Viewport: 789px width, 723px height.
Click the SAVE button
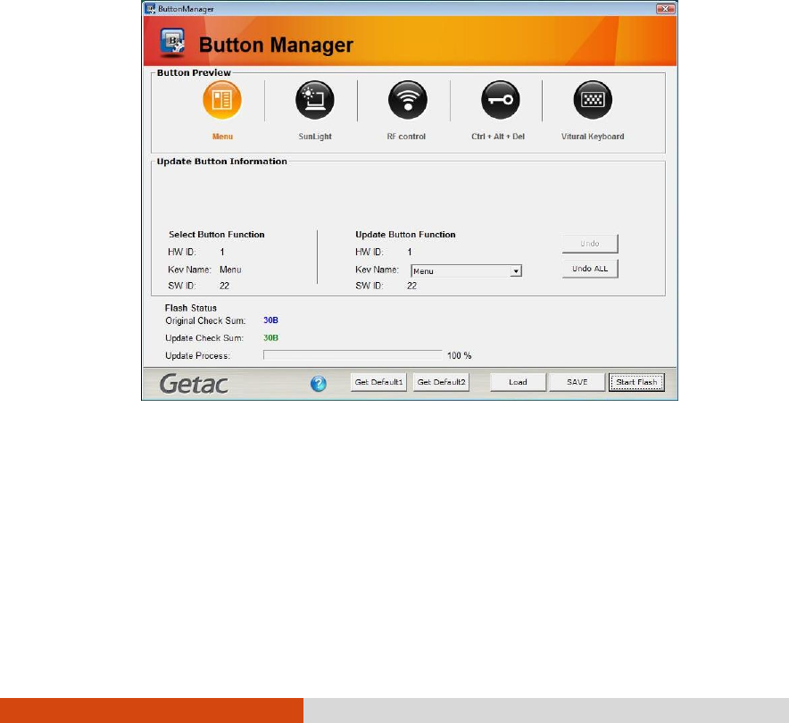coord(577,382)
